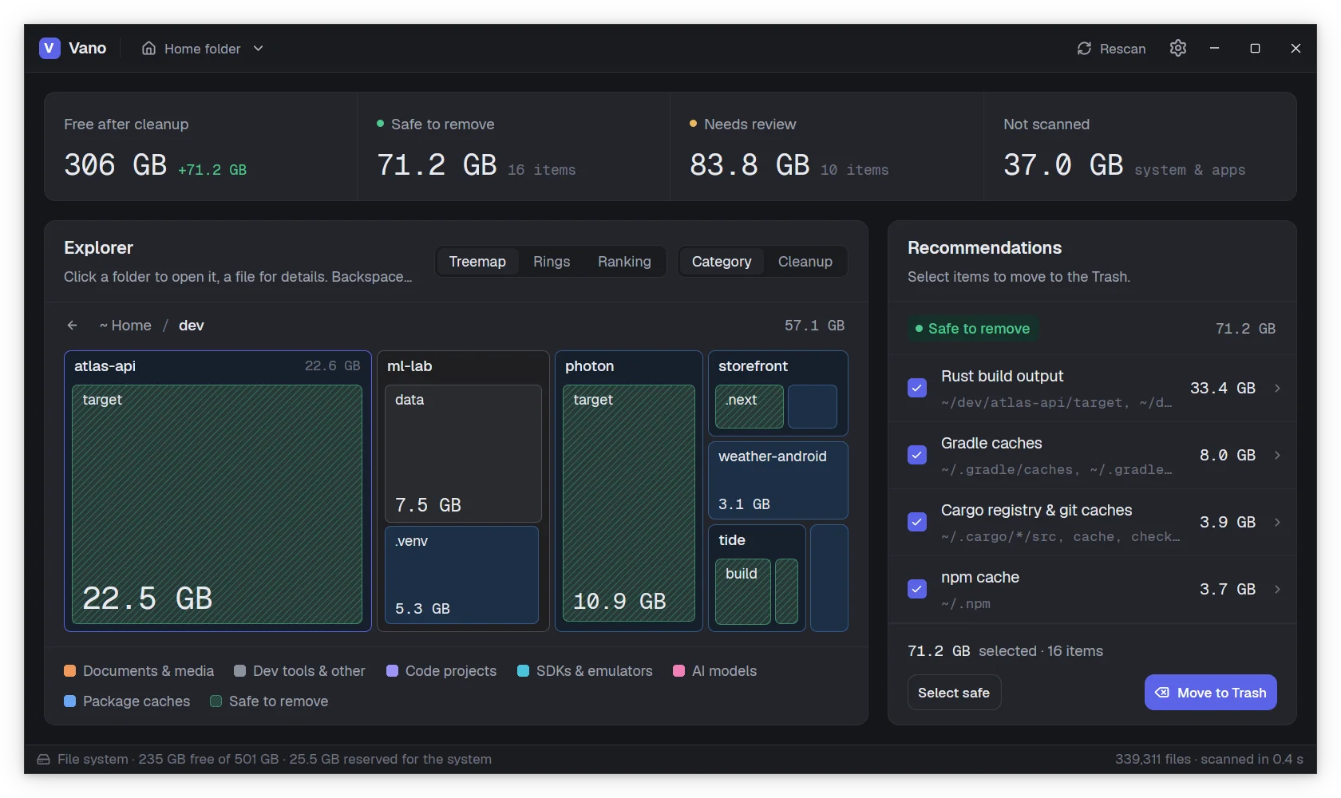The image size is (1341, 798).
Task: Uncheck the npm cache checkbox
Action: [917, 589]
